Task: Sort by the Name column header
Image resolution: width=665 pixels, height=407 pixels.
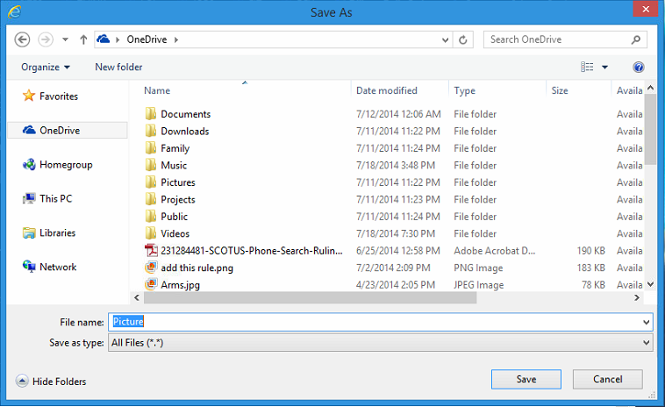Action: [157, 90]
